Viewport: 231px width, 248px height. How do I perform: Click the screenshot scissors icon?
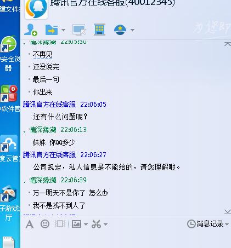(x=96, y=224)
